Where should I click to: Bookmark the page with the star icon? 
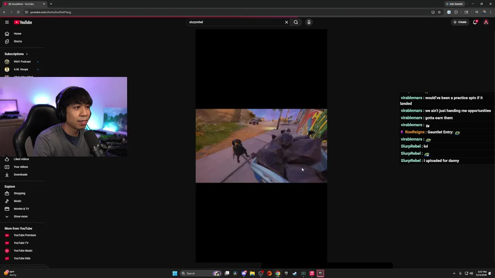(439, 12)
